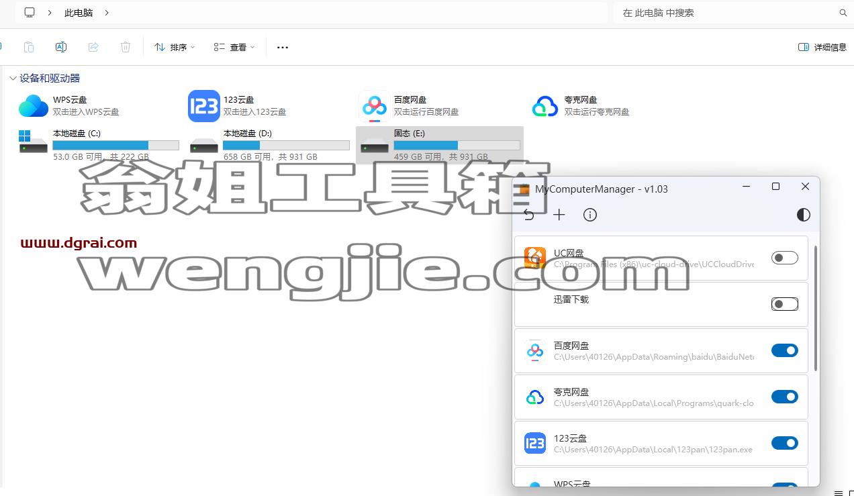Open the 百度网盘 icon in Explorer
854x496 pixels.
click(x=375, y=106)
